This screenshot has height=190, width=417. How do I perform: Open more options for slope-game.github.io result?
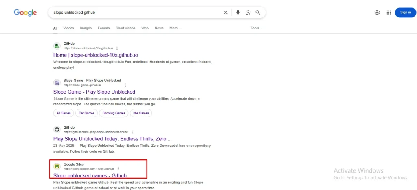[x=125, y=85]
